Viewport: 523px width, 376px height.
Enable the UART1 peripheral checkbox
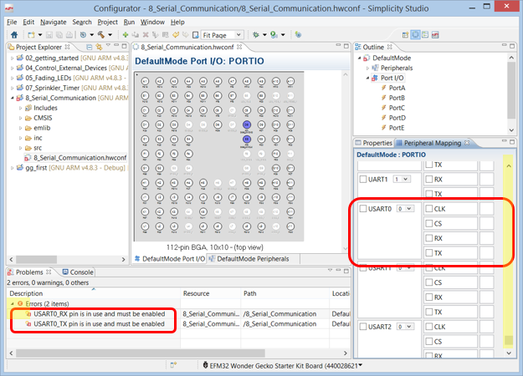tap(363, 179)
